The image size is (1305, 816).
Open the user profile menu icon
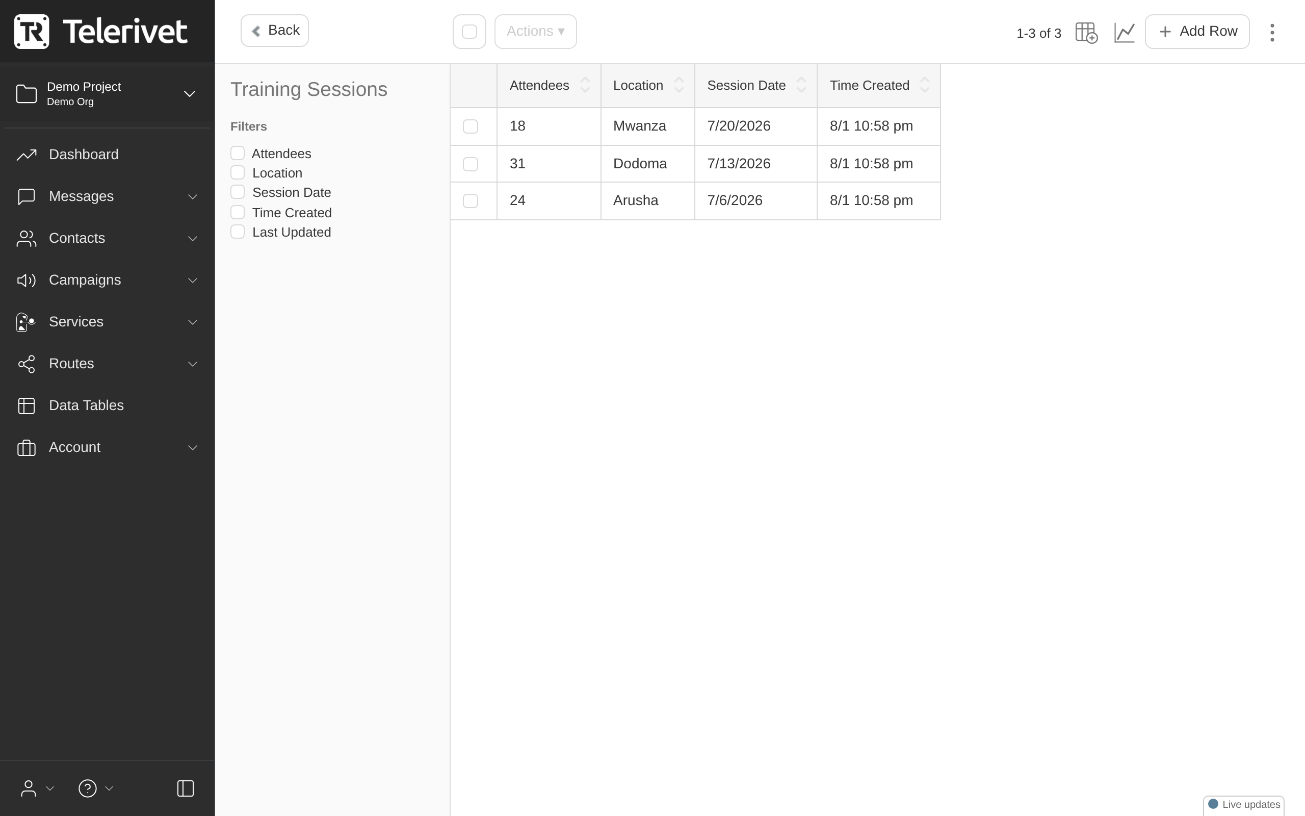click(x=29, y=788)
